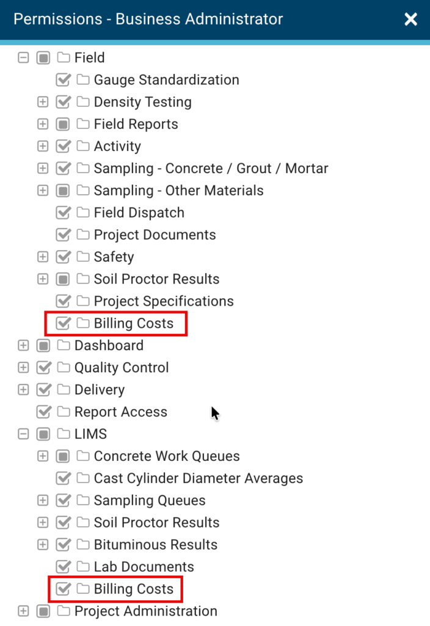Click the folder icon next to Dashboard

coord(64,345)
